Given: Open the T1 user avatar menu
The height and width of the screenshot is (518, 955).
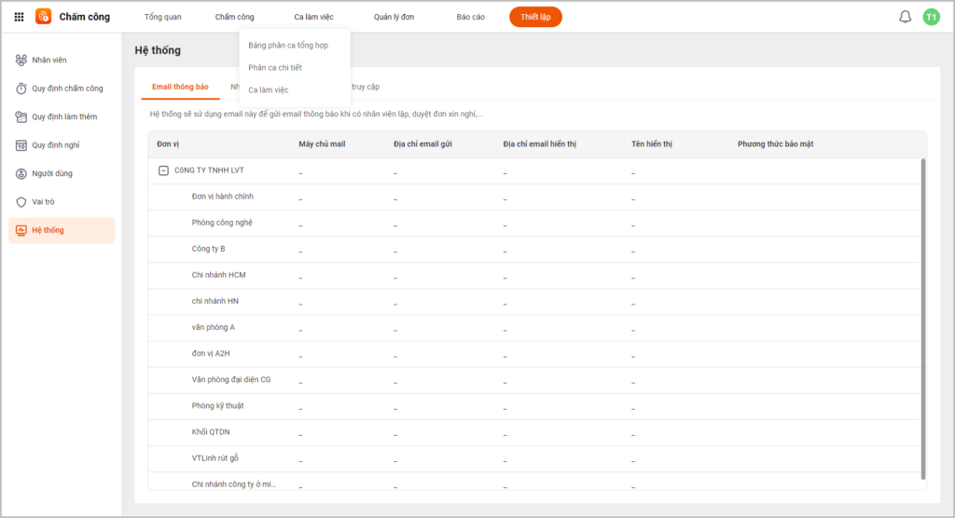Looking at the screenshot, I should point(931,17).
